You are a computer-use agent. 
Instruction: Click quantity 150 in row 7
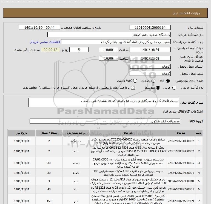(x=49, y=201)
